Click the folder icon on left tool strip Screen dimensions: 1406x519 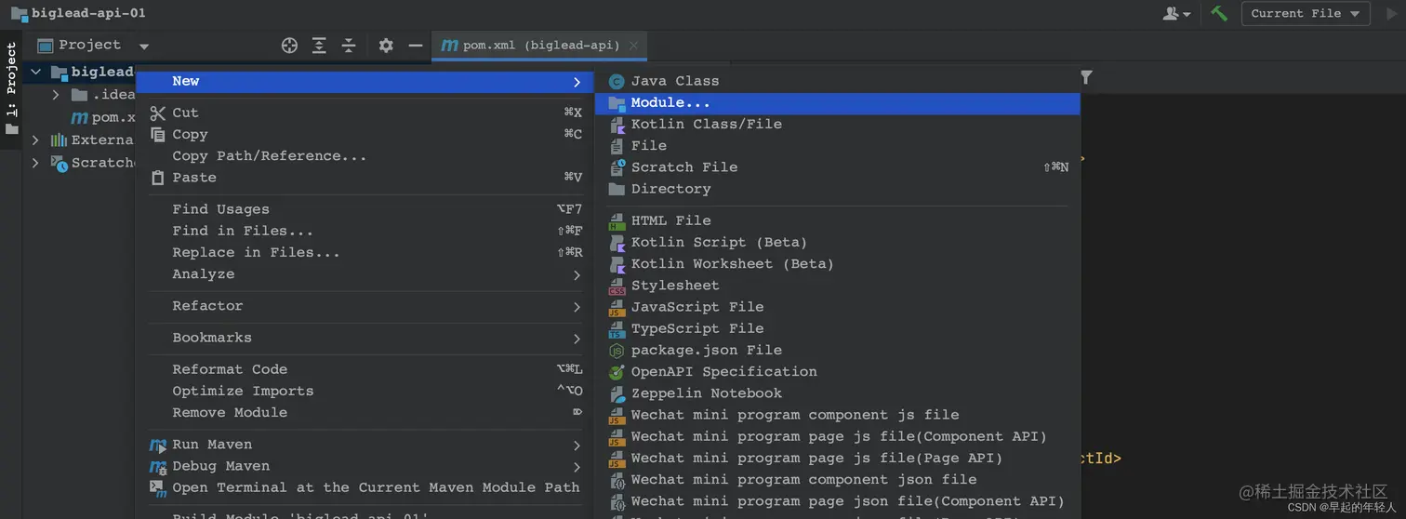click(11, 129)
